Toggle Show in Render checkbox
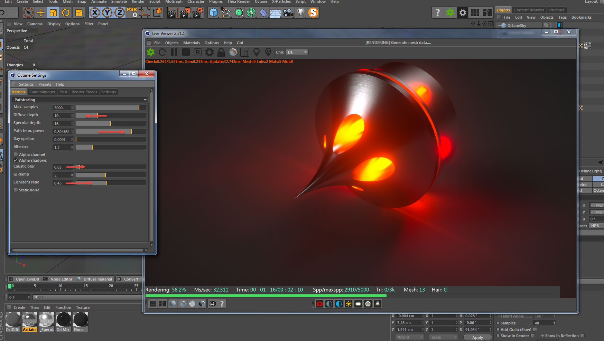This screenshot has width=604, height=341. [532, 336]
